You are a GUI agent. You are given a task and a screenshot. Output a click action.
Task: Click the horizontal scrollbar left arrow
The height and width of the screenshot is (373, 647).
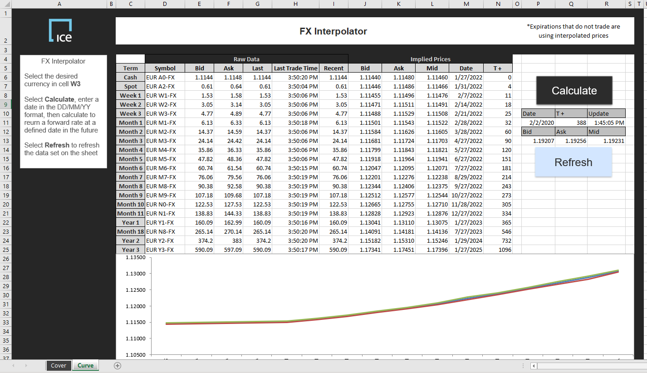tap(533, 366)
